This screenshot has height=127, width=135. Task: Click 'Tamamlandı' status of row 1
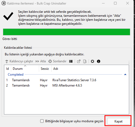[x=21, y=80]
